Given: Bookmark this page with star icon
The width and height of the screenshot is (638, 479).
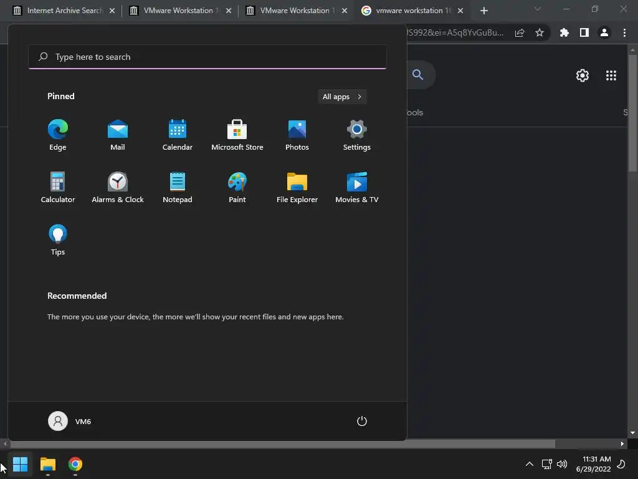Looking at the screenshot, I should pyautogui.click(x=540, y=32).
